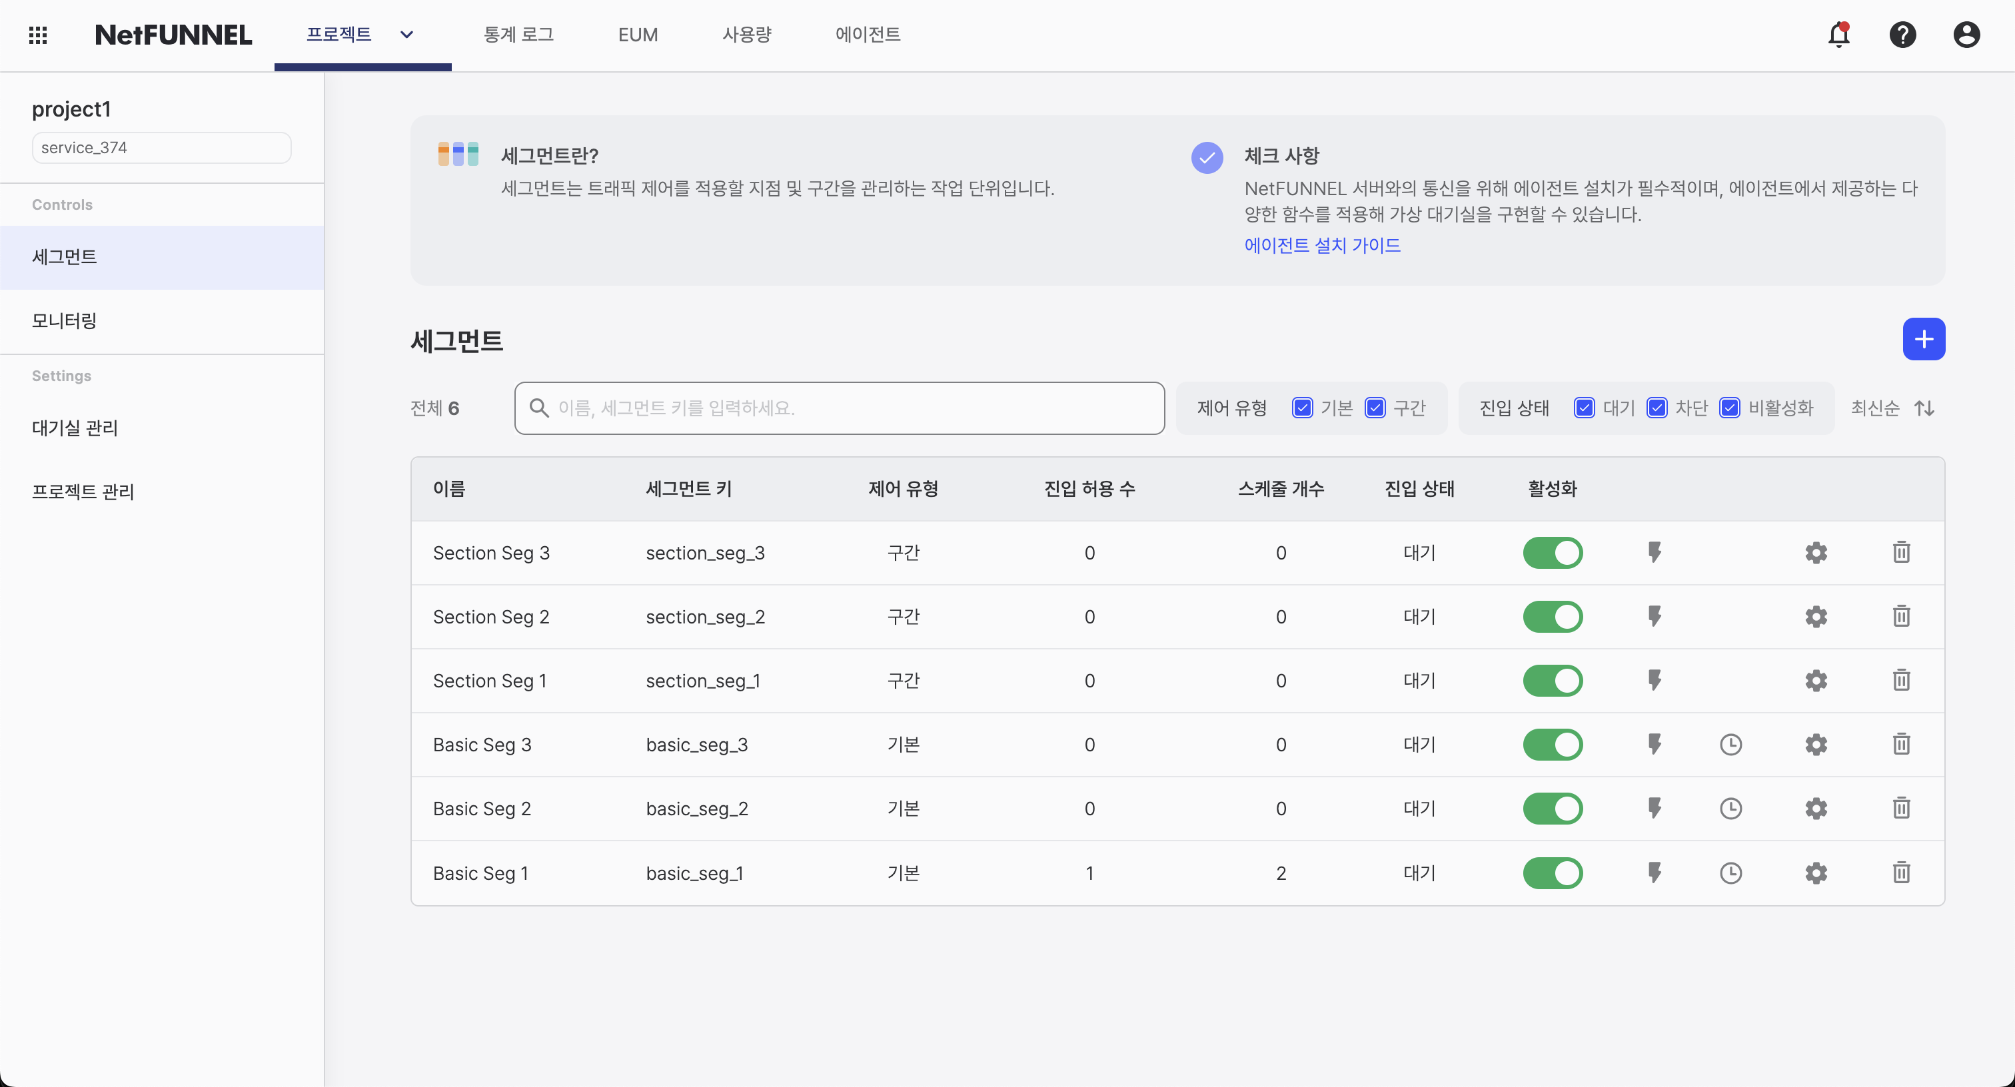This screenshot has height=1087, width=2015.
Task: Open settings gear for Basic Seg 2
Action: (x=1816, y=809)
